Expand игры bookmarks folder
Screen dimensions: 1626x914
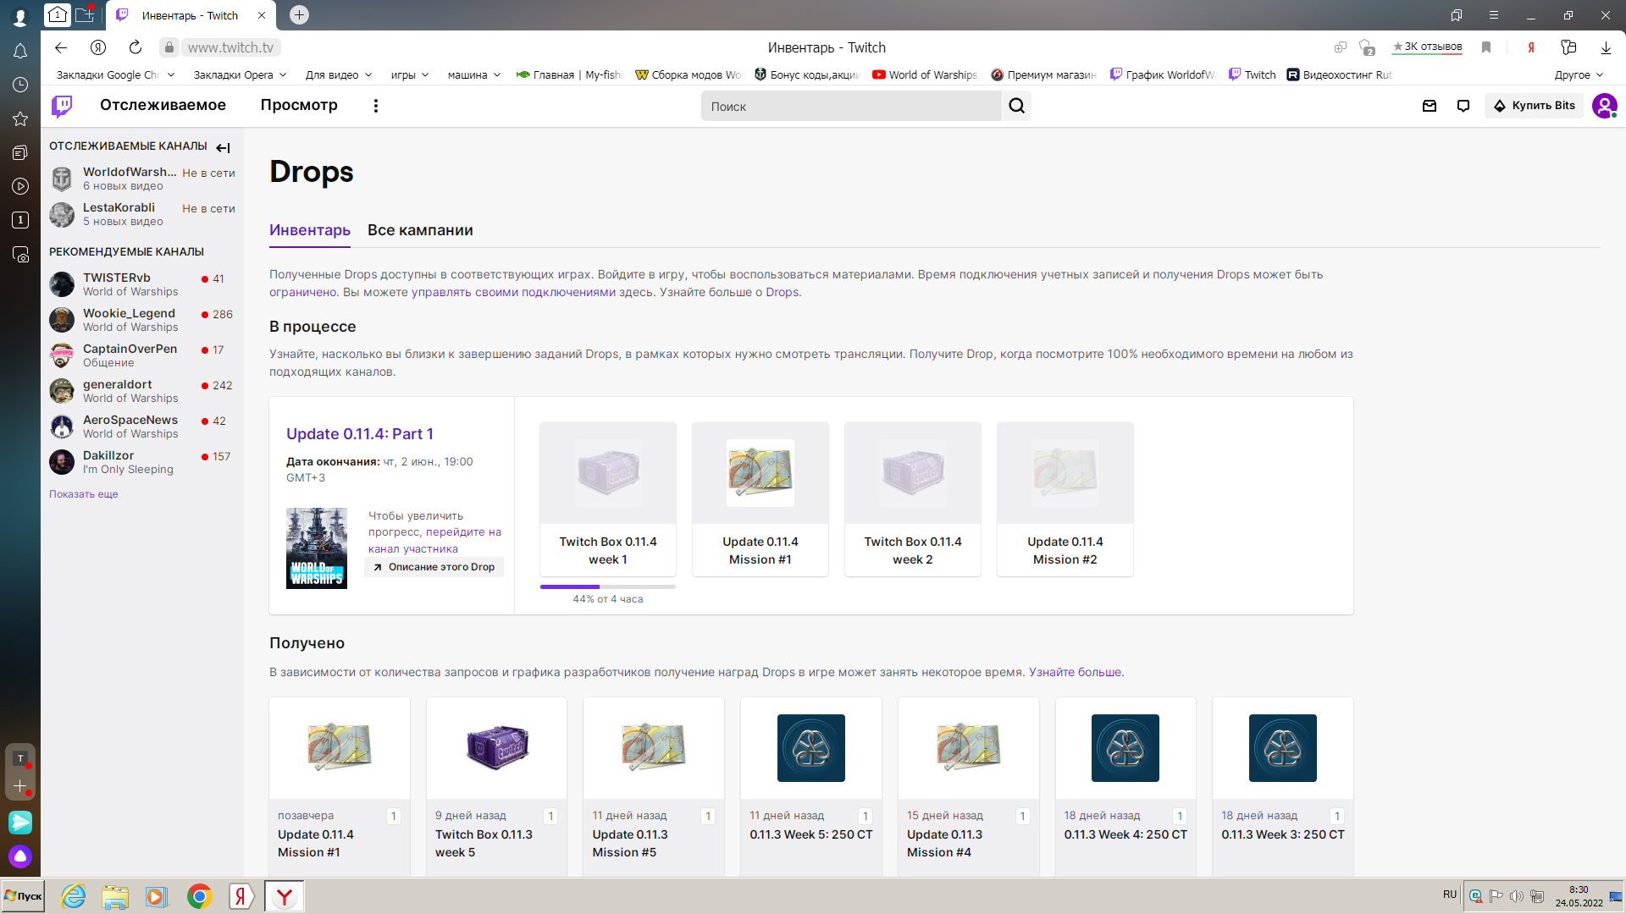point(410,74)
